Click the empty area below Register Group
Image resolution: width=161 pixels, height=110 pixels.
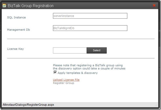tap(80, 93)
